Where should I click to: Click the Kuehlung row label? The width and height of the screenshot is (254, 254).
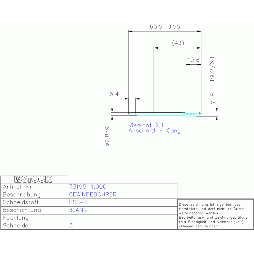click(x=16, y=218)
